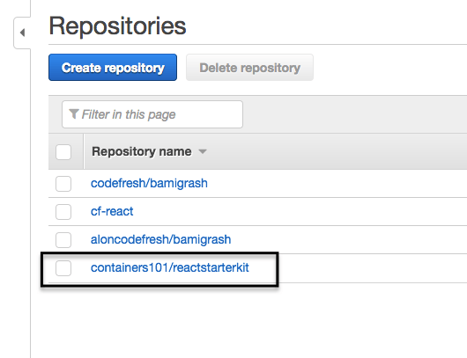Click the Delete repository button
This screenshot has height=358, width=467.
pos(249,68)
